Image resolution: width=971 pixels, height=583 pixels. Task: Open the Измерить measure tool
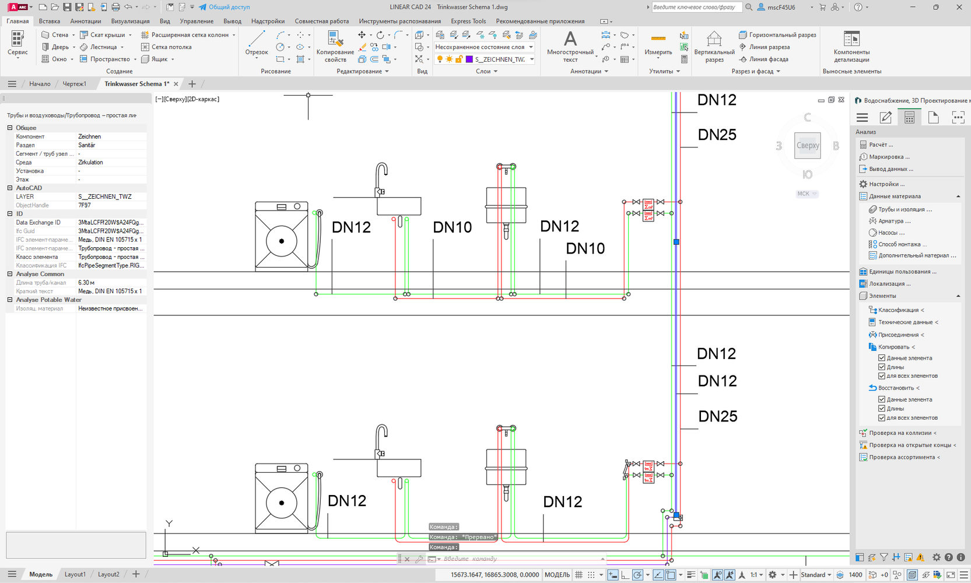coord(658,44)
